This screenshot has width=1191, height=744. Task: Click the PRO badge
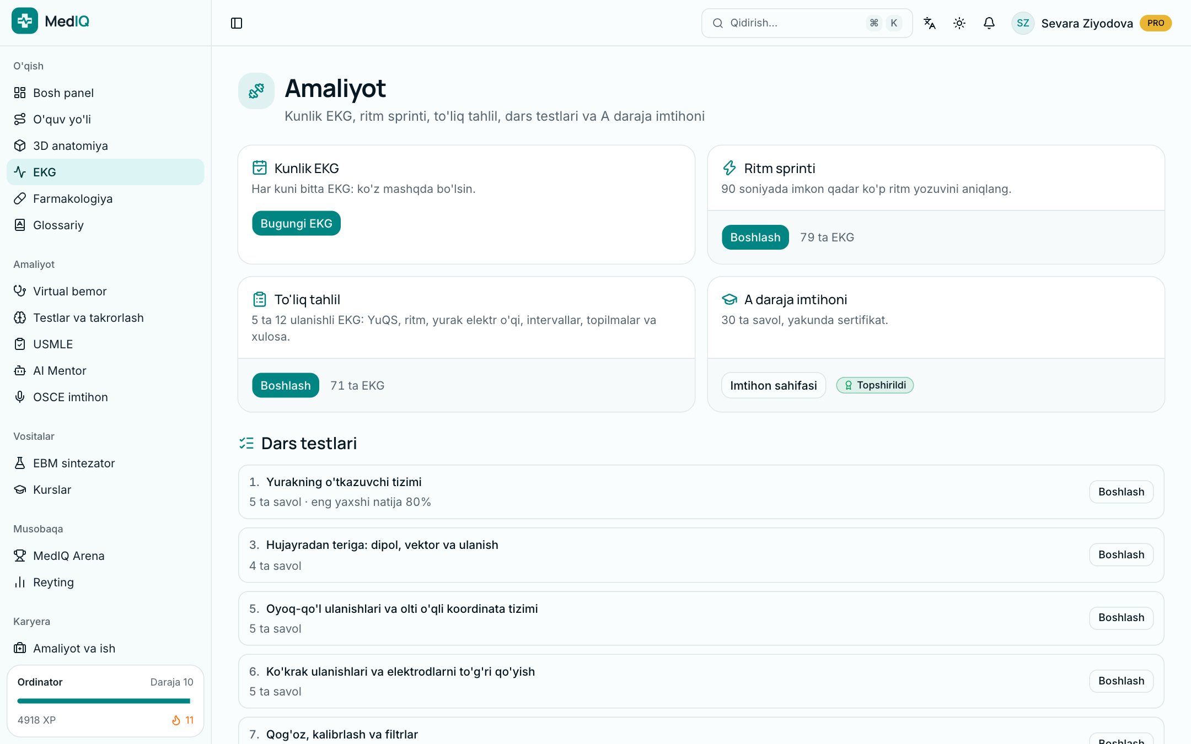1156,23
